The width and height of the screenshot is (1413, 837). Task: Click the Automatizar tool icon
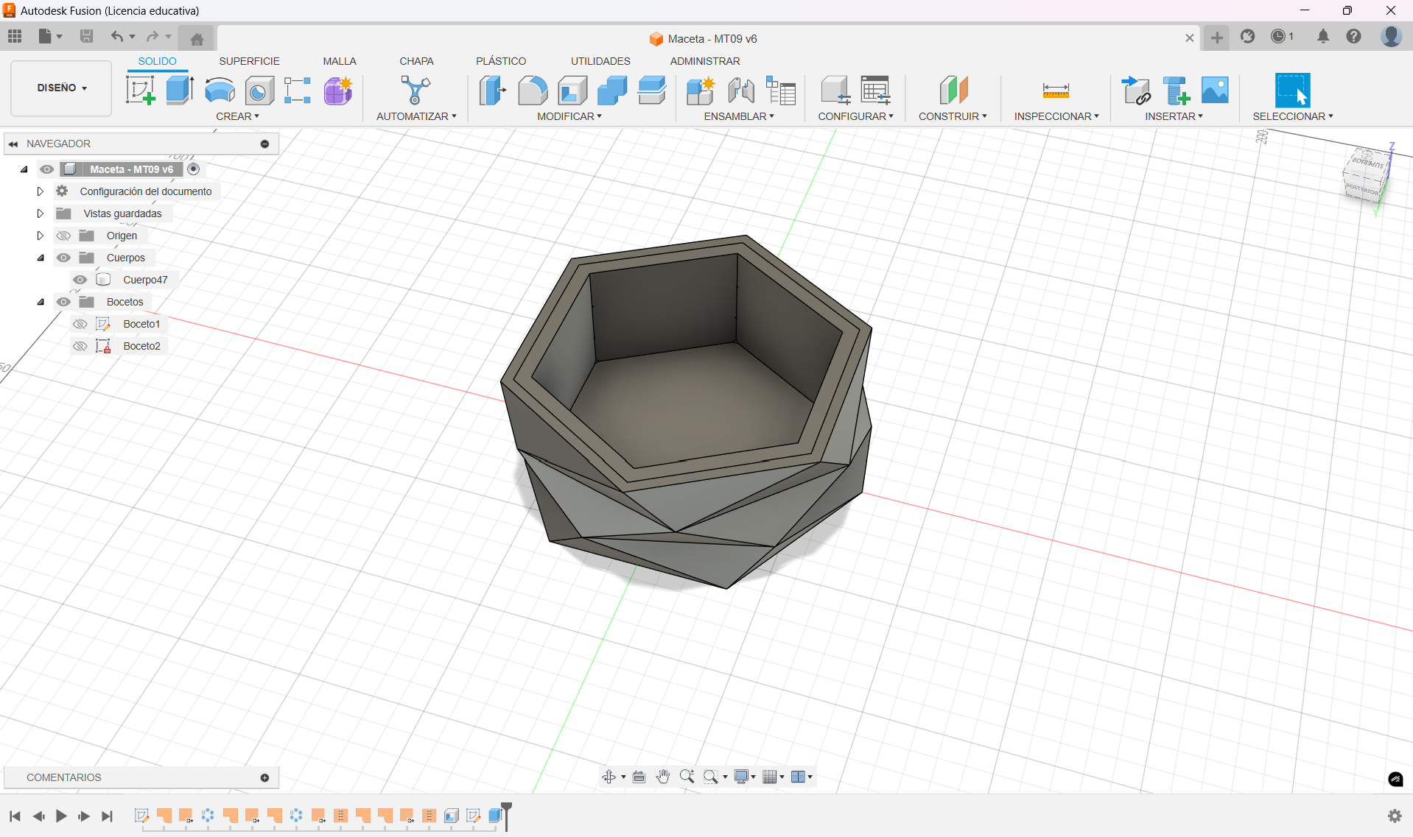tap(416, 91)
